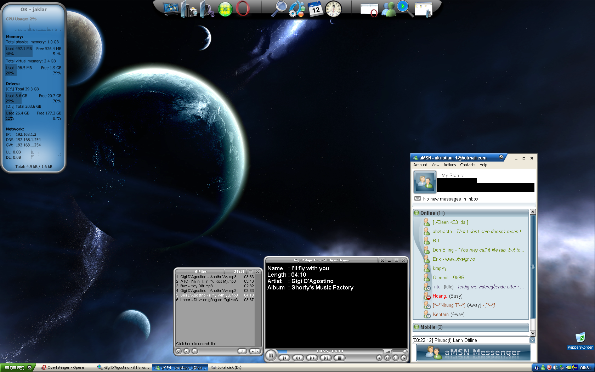
Task: Launch the red Opera icon in the dock
Action: [x=243, y=9]
